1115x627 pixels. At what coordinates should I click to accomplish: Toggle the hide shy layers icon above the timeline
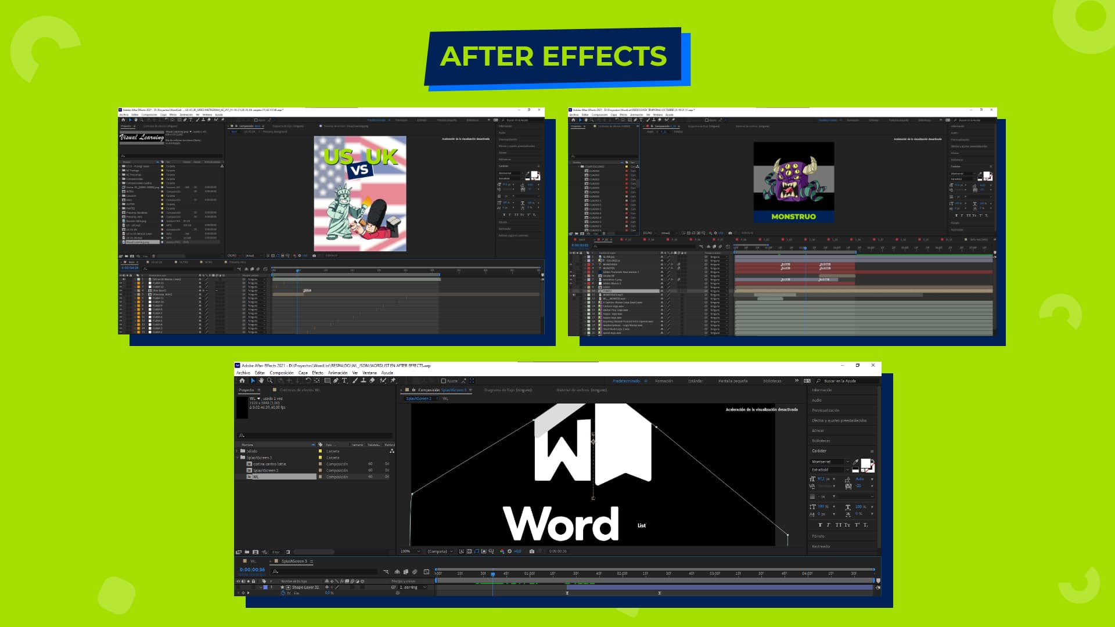397,572
